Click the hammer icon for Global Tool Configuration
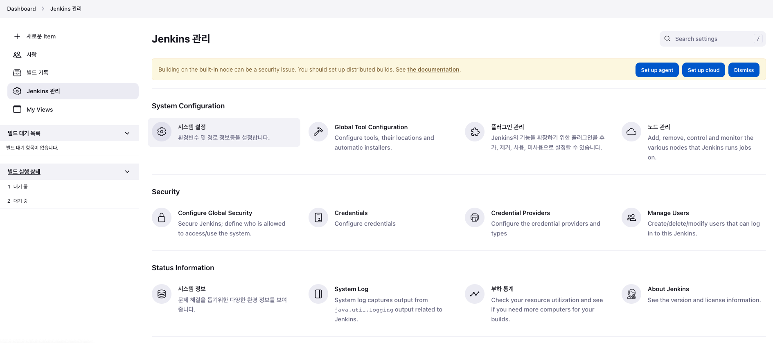The width and height of the screenshot is (773, 343). click(318, 132)
